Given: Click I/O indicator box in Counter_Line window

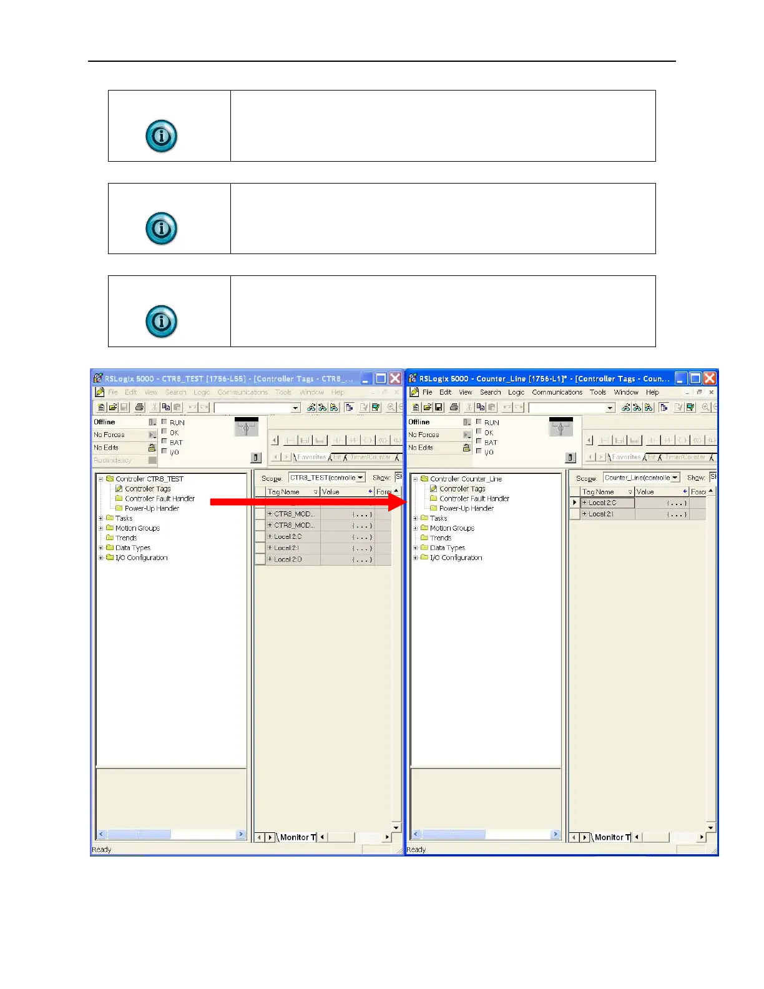Looking at the screenshot, I should (479, 451).
